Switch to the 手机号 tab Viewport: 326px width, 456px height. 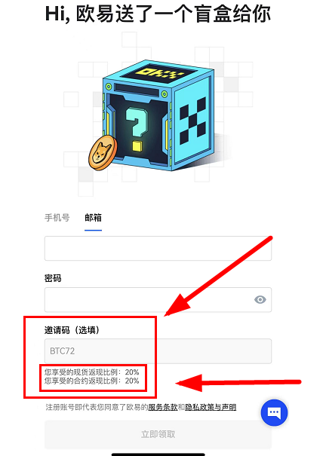point(57,218)
